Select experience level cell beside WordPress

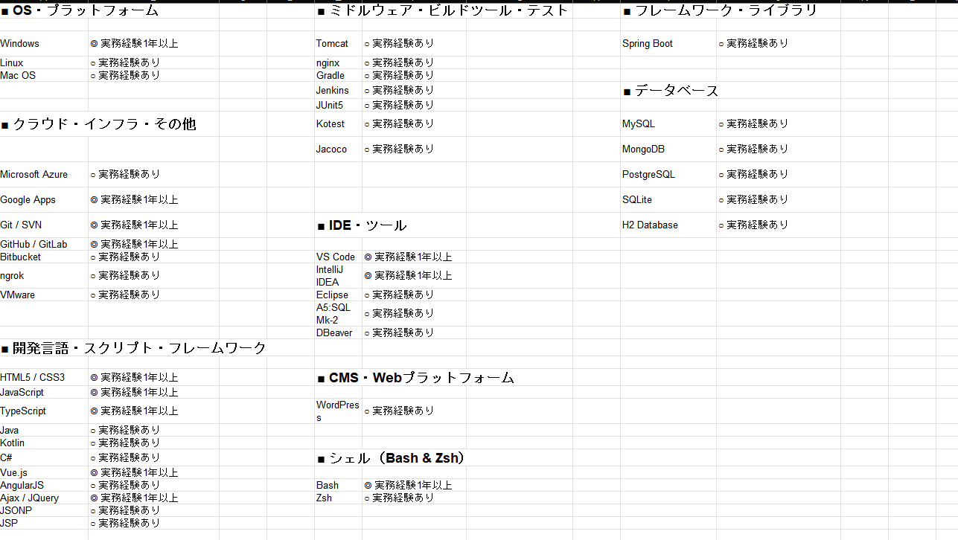point(414,411)
